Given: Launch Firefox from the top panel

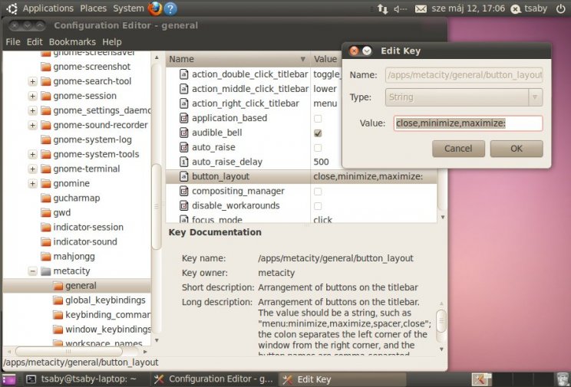Looking at the screenshot, I should 155,8.
